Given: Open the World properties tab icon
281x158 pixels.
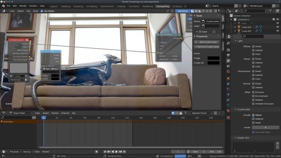Looking at the screenshot, I should point(228,72).
